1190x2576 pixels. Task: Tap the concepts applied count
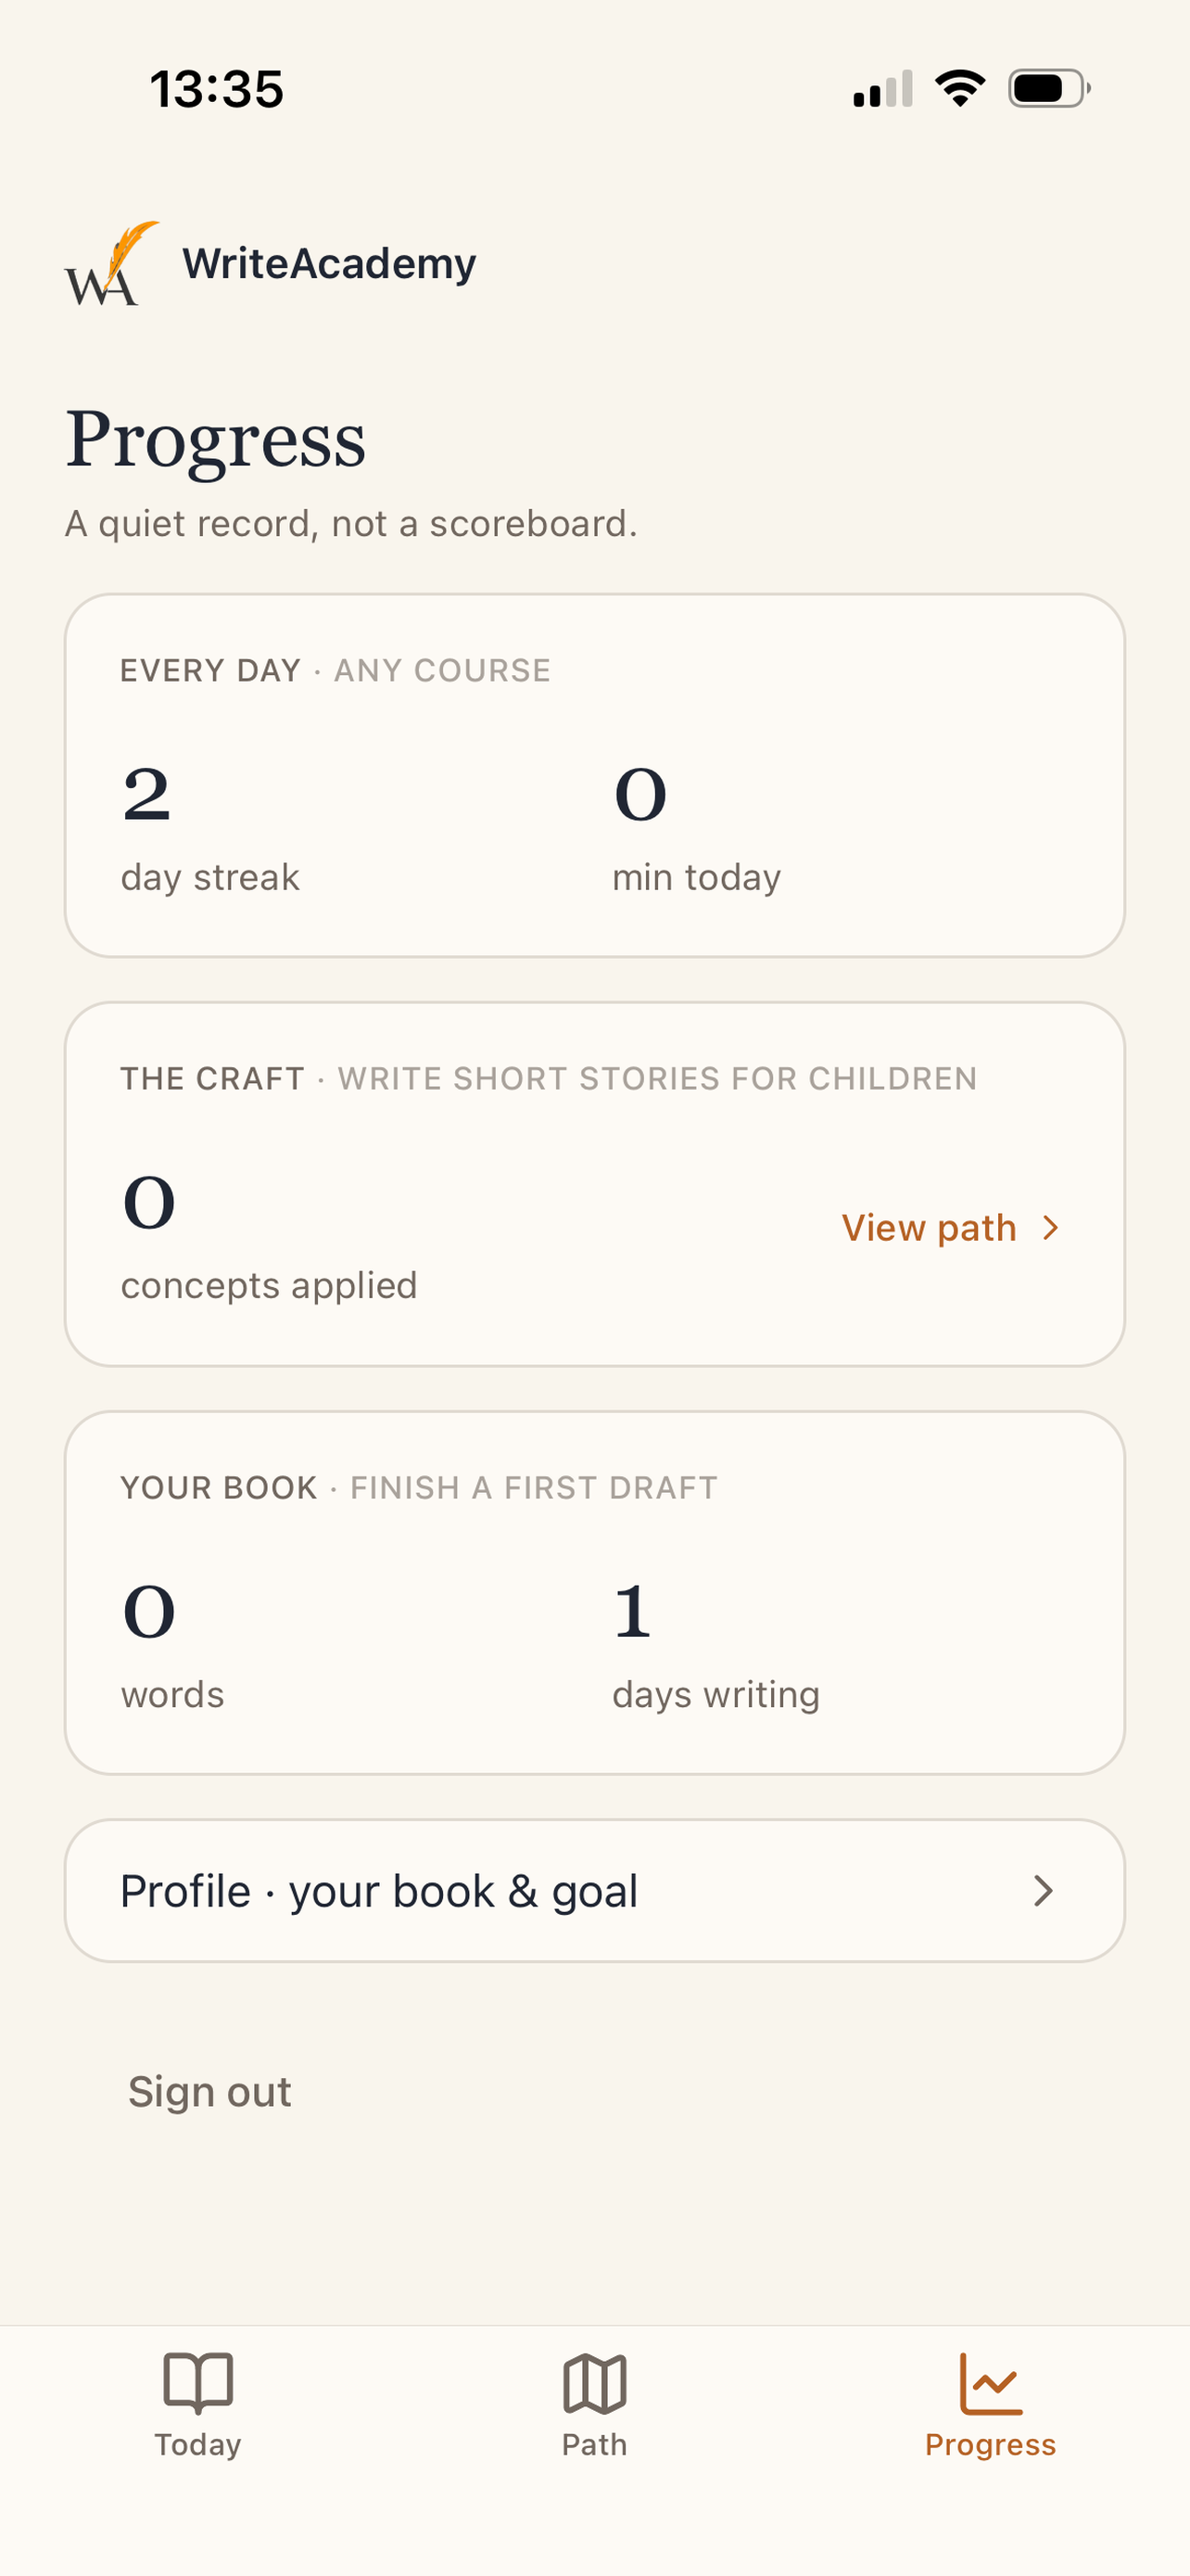pyautogui.click(x=149, y=1202)
